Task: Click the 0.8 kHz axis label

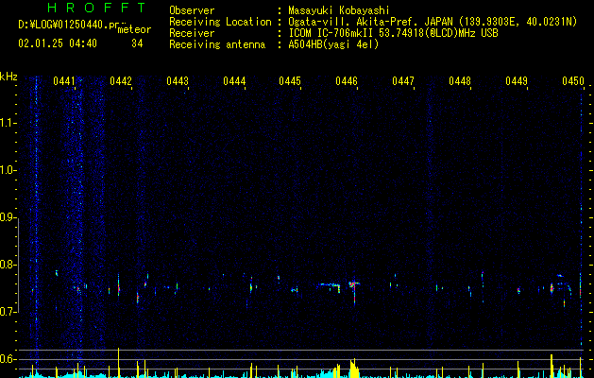Action: [8, 265]
